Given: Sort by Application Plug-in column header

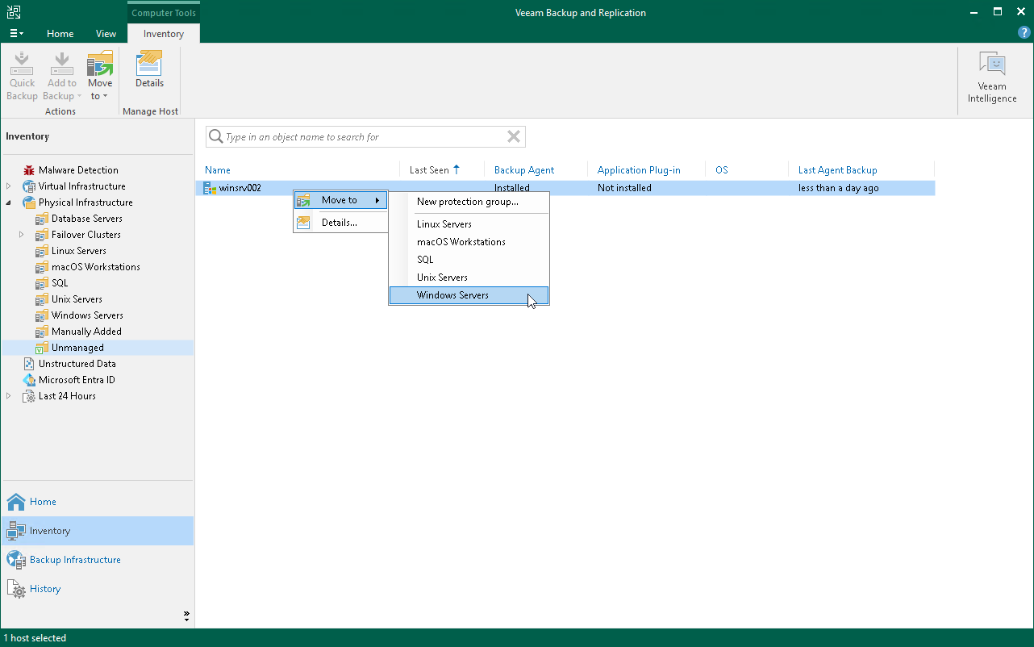Looking at the screenshot, I should click(x=639, y=170).
